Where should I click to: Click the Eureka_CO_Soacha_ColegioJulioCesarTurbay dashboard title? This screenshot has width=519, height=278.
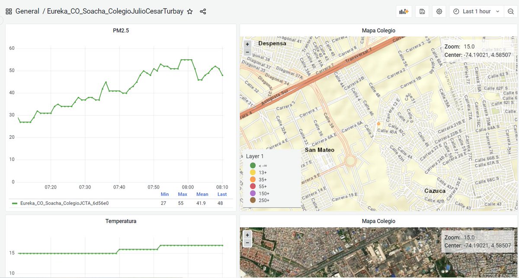[x=115, y=12]
